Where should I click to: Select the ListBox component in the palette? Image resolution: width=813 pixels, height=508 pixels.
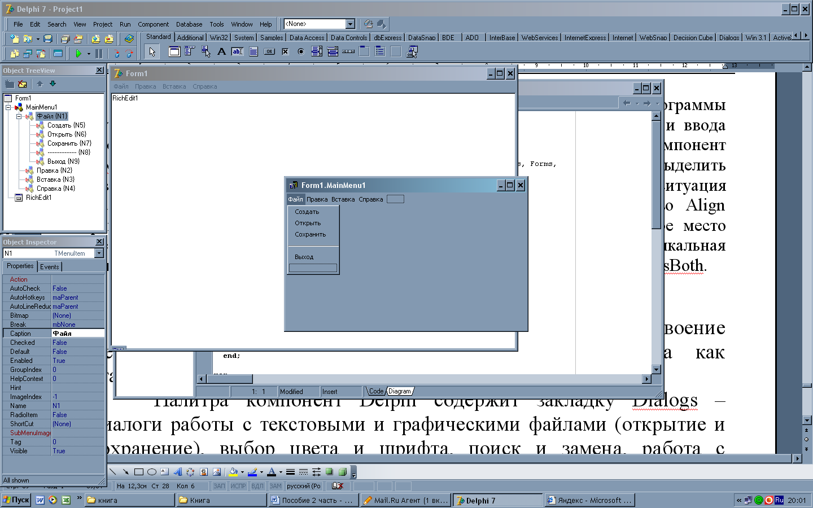(x=317, y=52)
